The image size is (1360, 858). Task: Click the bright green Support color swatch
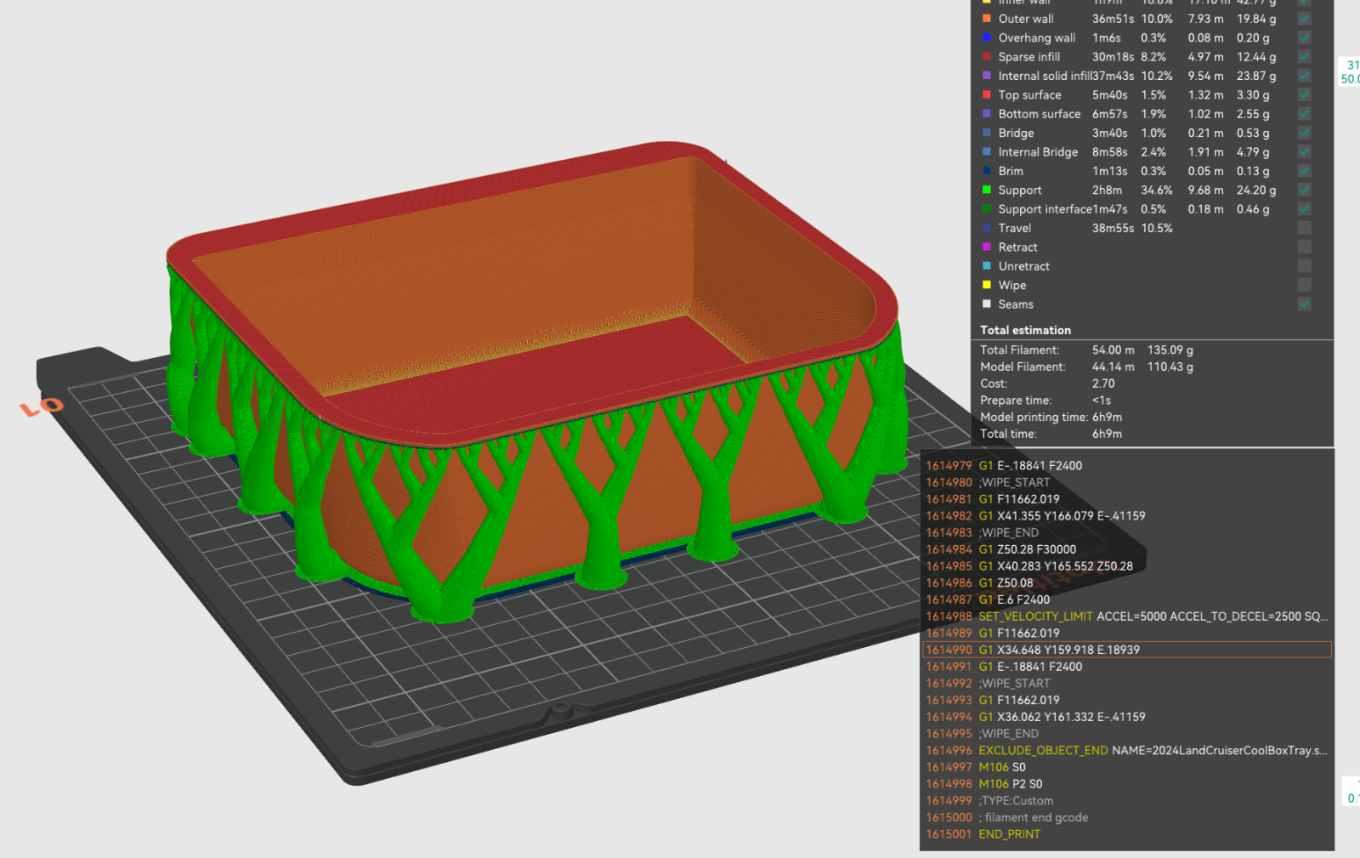[x=987, y=190]
